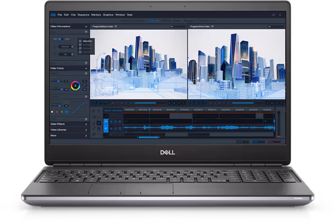Open zoom dropdown of right monitor

276,26
